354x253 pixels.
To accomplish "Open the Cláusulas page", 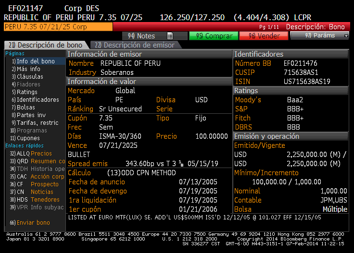I will 30,77.
